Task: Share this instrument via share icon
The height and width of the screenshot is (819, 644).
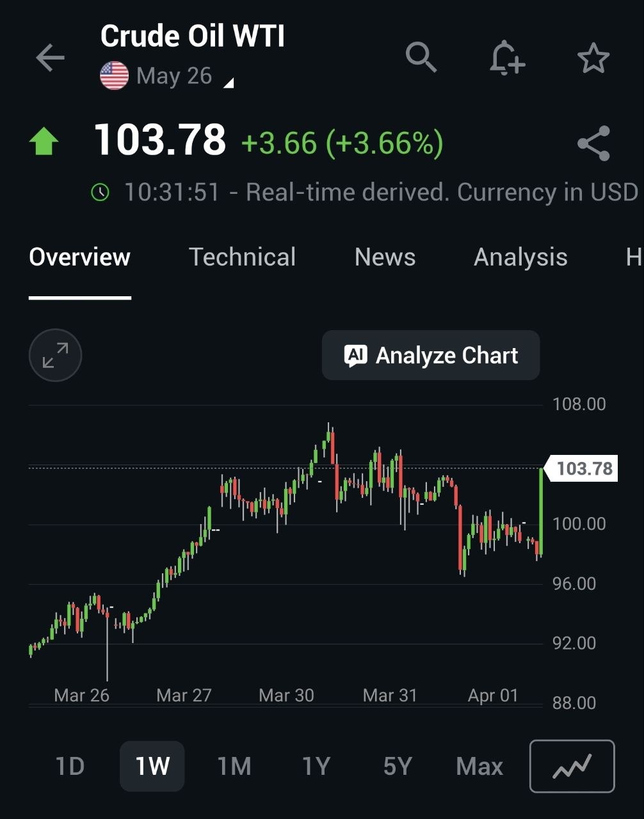Action: click(593, 143)
